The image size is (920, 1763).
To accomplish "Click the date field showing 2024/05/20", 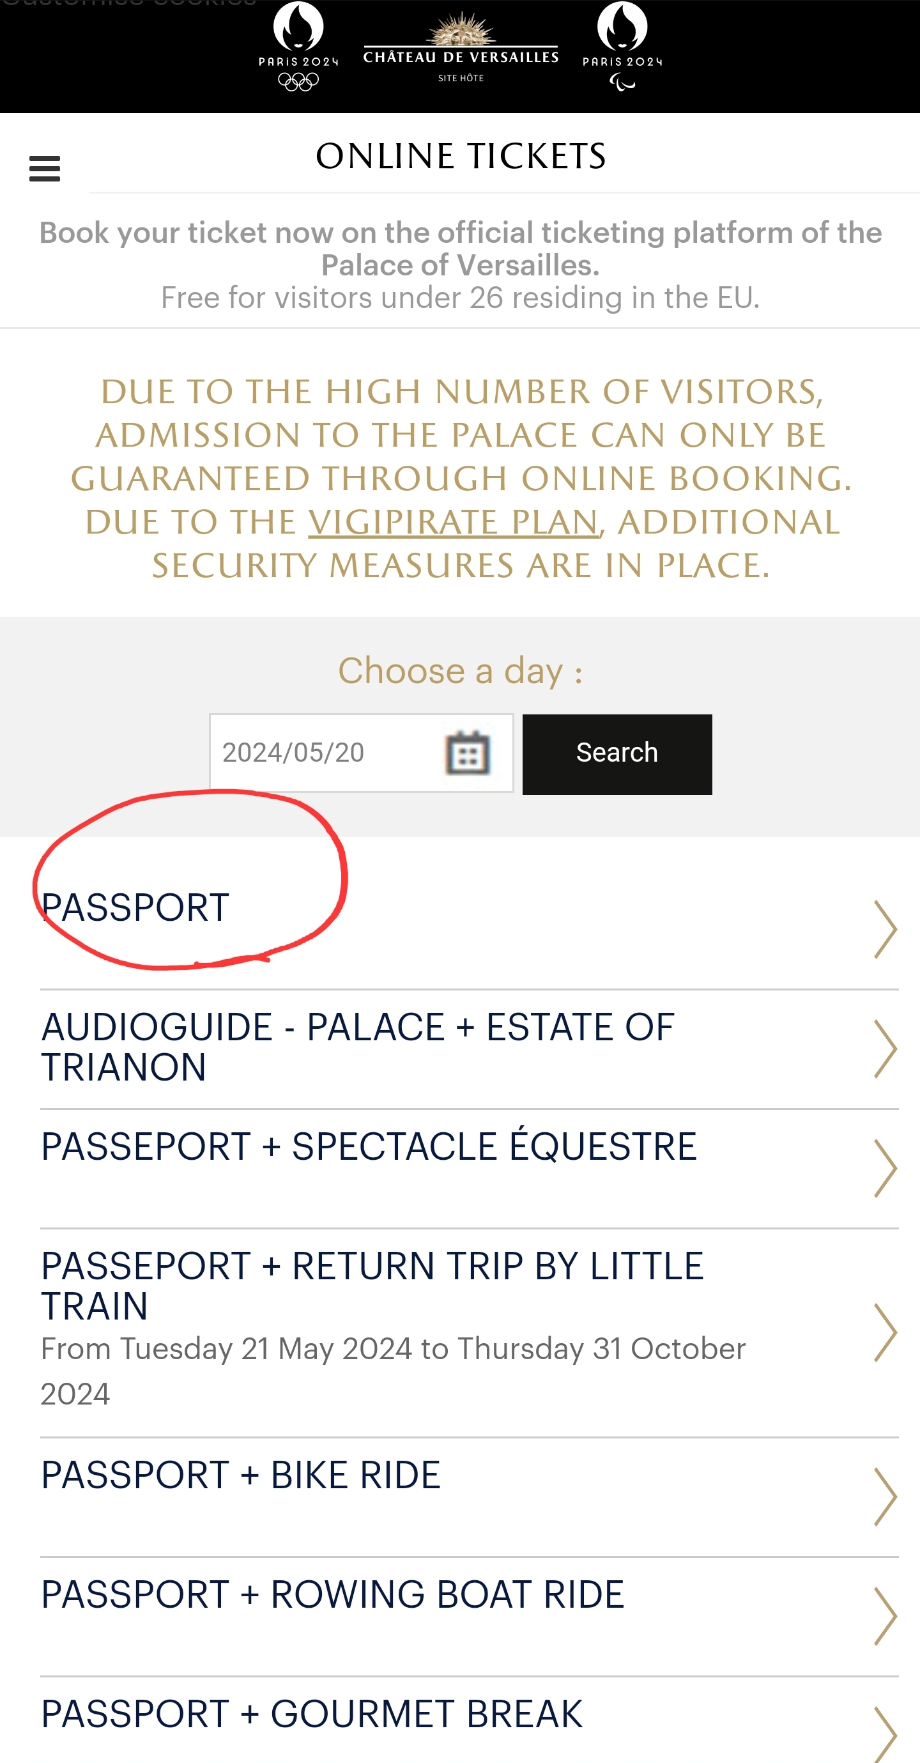I will 322,753.
